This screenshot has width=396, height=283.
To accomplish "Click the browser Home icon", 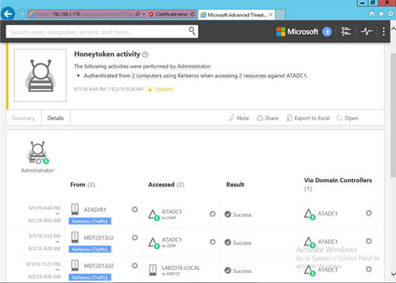I will 372,14.
